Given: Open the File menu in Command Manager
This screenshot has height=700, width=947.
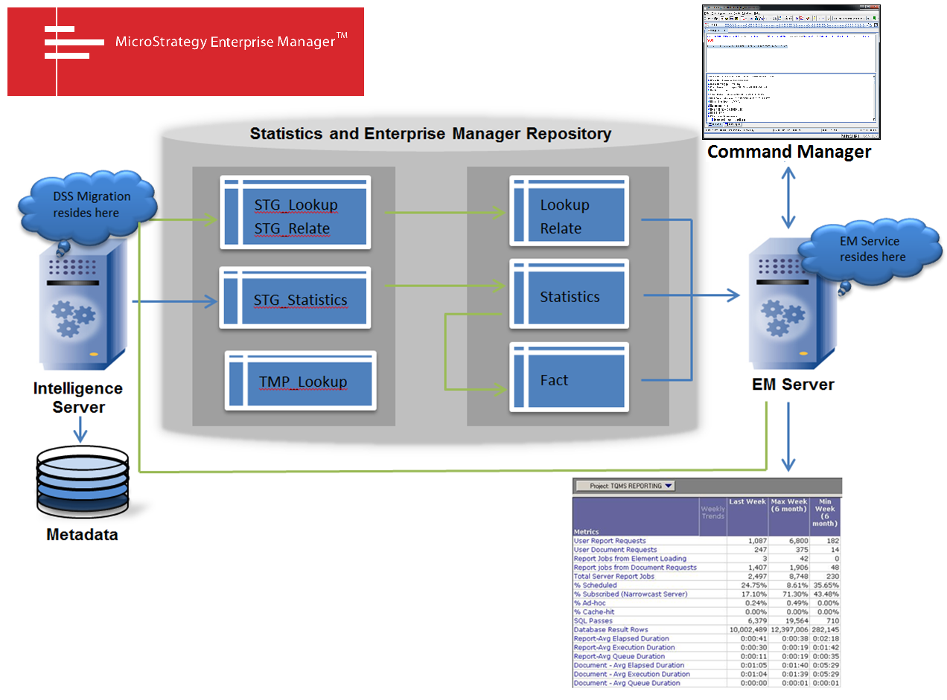Looking at the screenshot, I should 707,13.
